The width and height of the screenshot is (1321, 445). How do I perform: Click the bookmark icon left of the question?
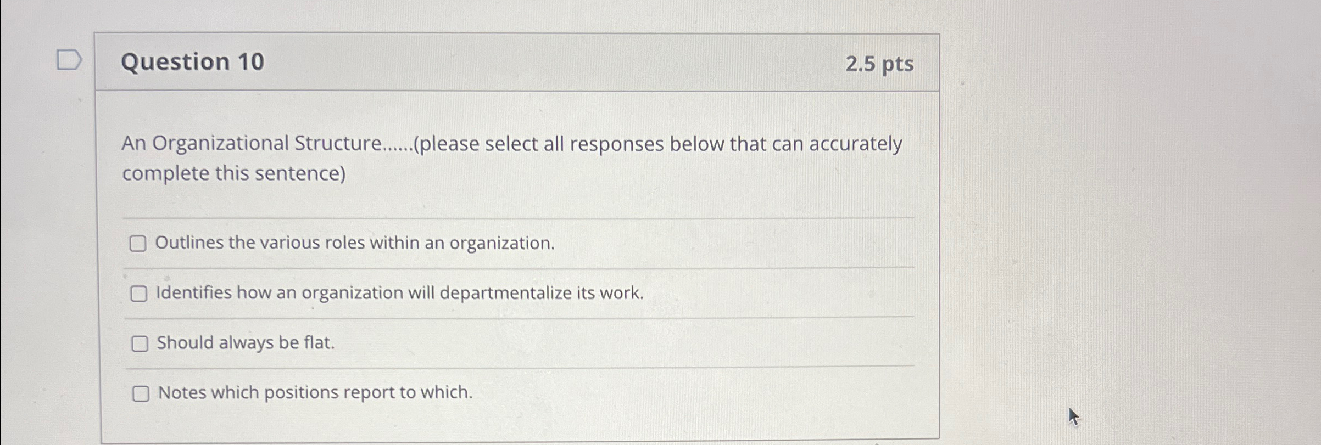(69, 60)
